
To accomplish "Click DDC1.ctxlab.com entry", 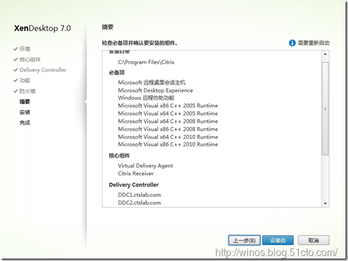I will (x=139, y=195).
